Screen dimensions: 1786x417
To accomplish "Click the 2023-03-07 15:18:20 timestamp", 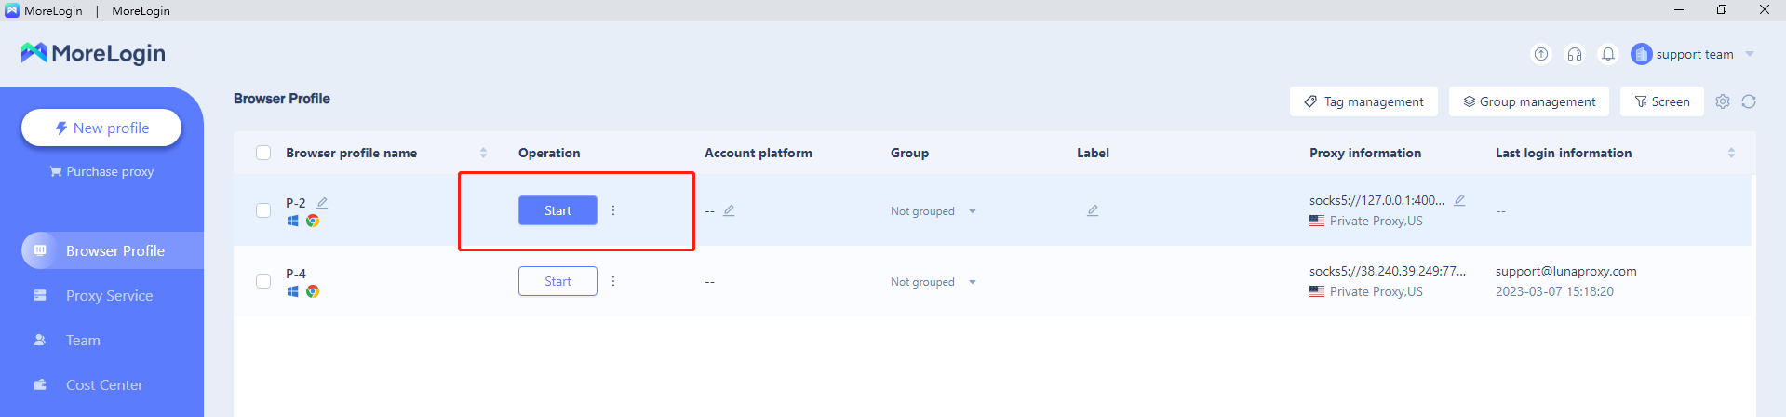I will click(1554, 291).
